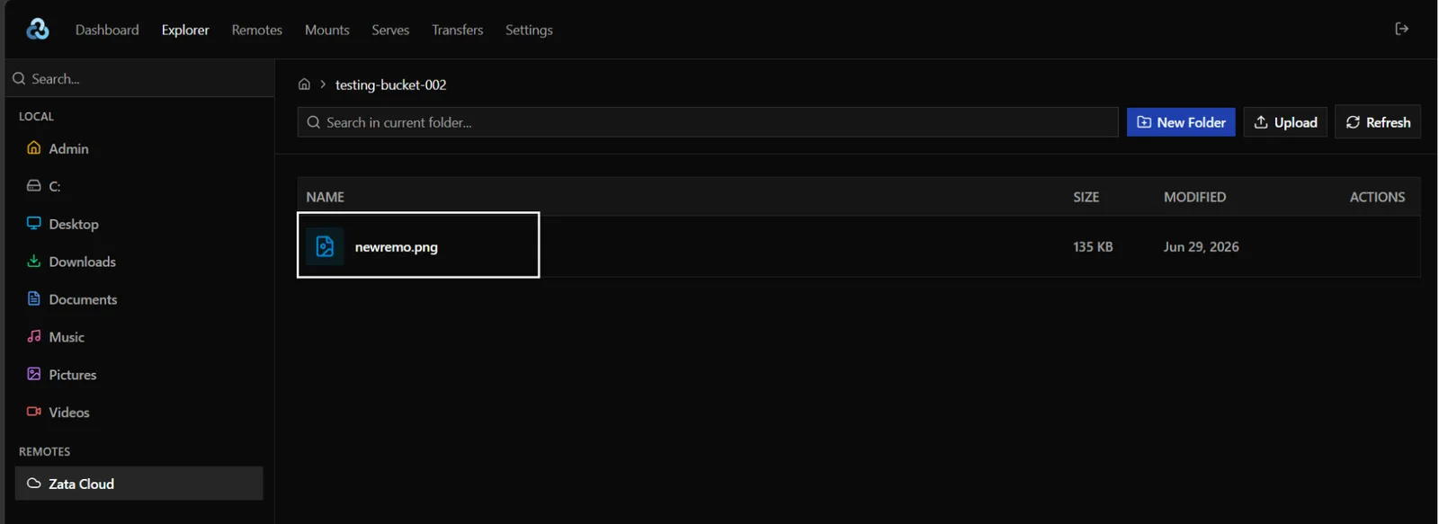Click the LOCAL section heading

36,116
